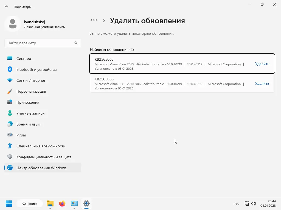Open the volume control in system tray
The height and width of the screenshot is (210, 281).
pyautogui.click(x=254, y=203)
